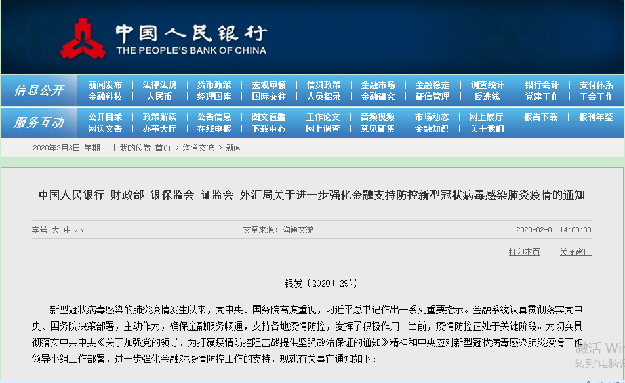Select 宏观审慎 in navigation bar
625x383 pixels.
tap(269, 85)
